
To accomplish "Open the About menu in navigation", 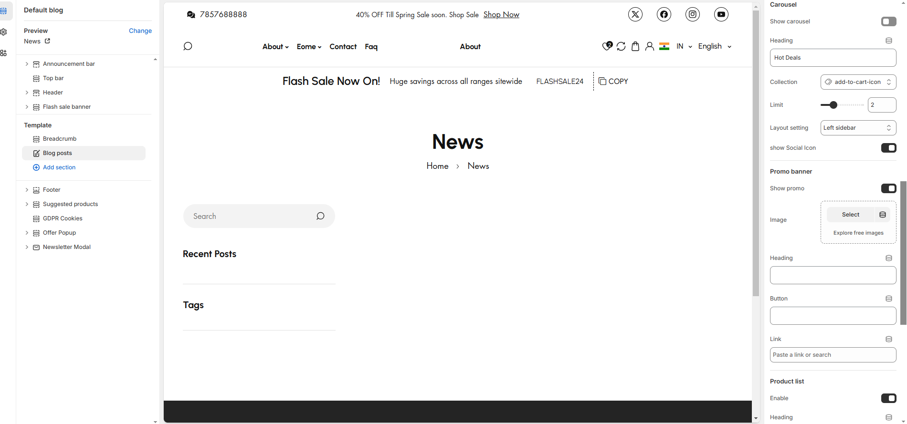I will coord(275,47).
